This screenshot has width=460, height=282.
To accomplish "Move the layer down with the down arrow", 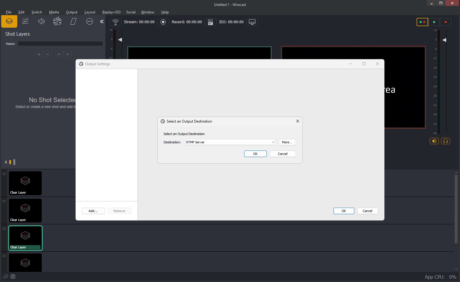I will 68,54.
